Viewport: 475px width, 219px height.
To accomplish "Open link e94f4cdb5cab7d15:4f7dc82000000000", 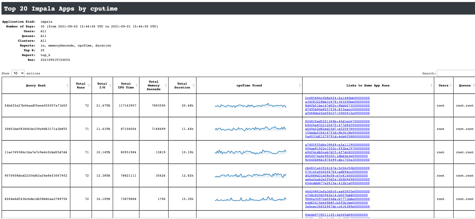I will click(x=337, y=152).
